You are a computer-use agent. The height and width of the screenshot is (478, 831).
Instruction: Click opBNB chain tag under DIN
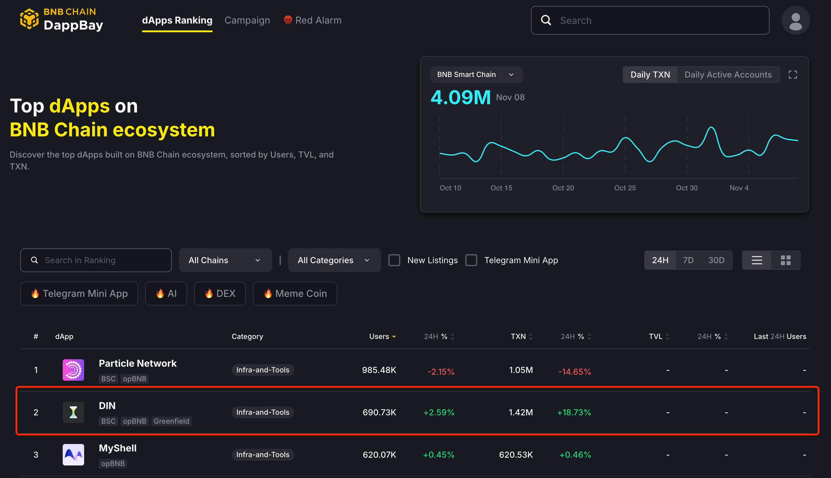click(135, 421)
